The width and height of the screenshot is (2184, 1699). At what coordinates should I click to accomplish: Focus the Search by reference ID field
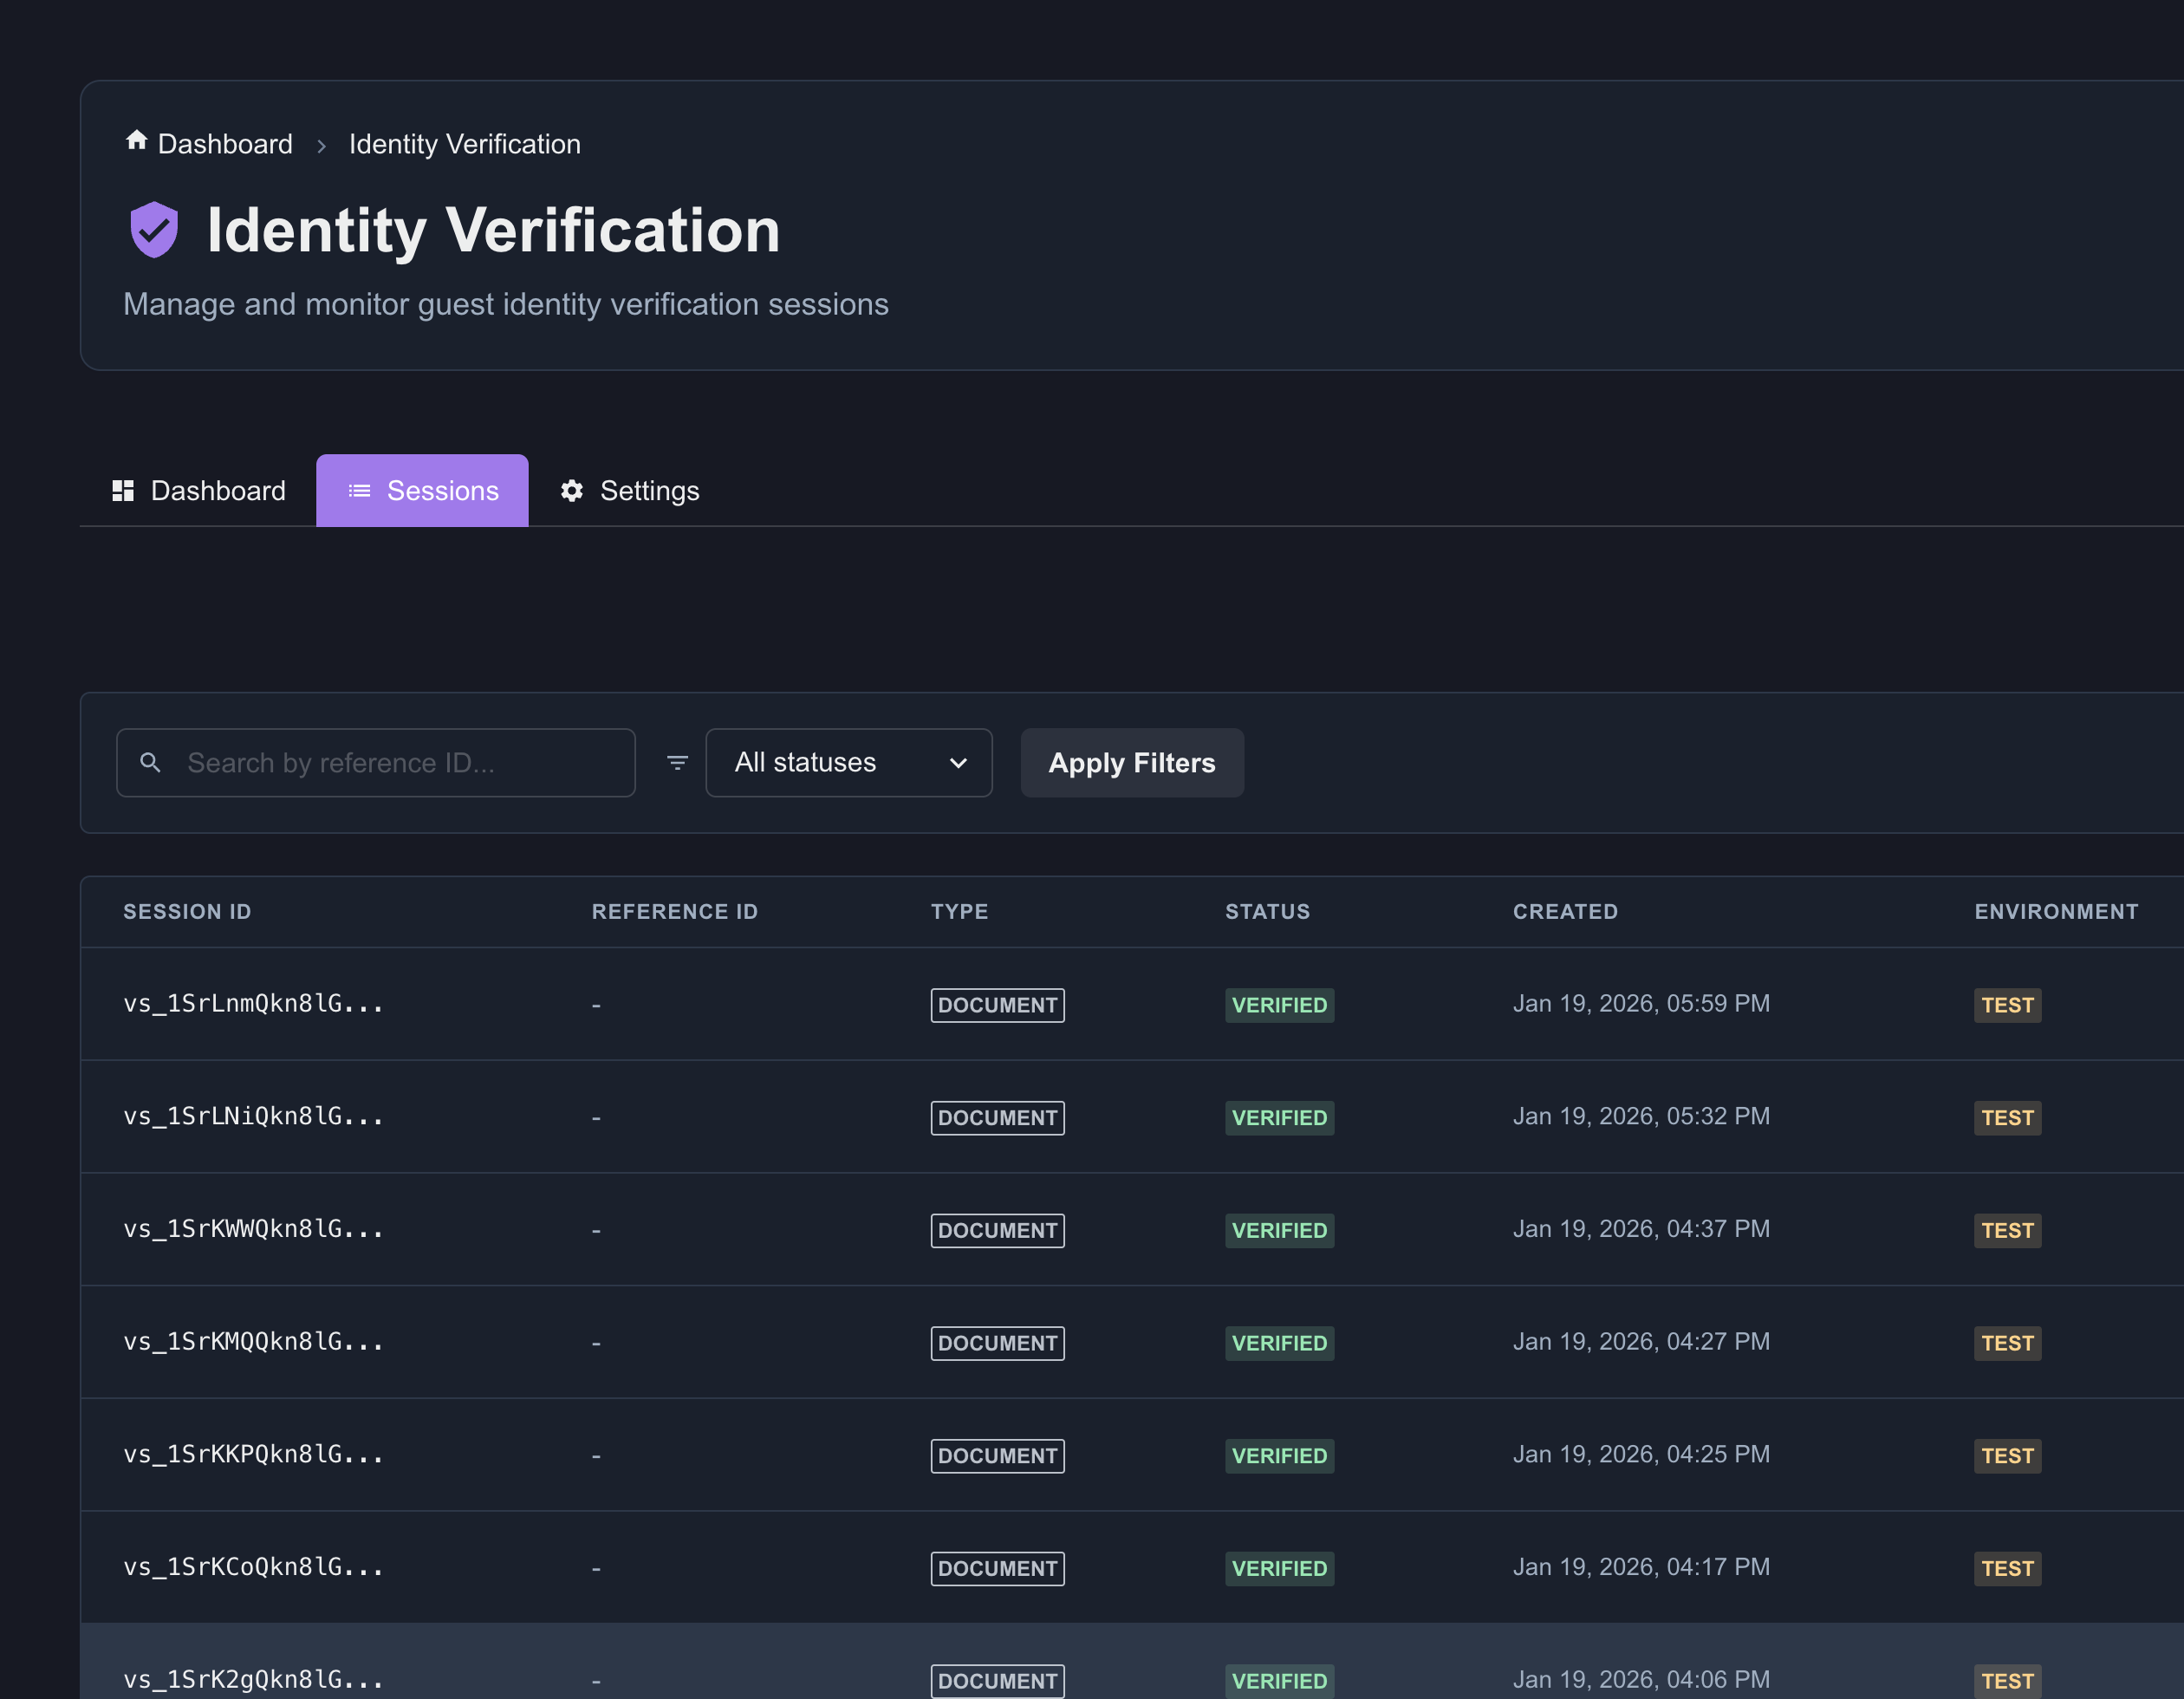pyautogui.click(x=376, y=763)
